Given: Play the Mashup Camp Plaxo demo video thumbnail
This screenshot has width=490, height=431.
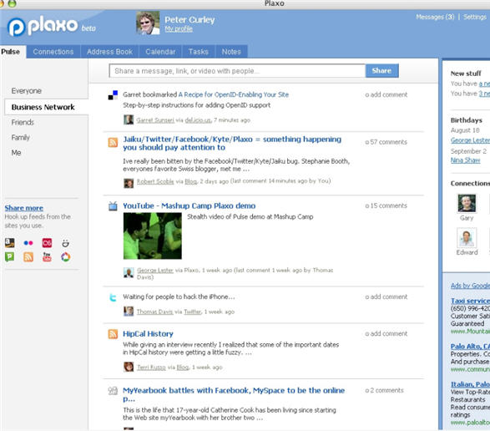Looking at the screenshot, I should 153,236.
